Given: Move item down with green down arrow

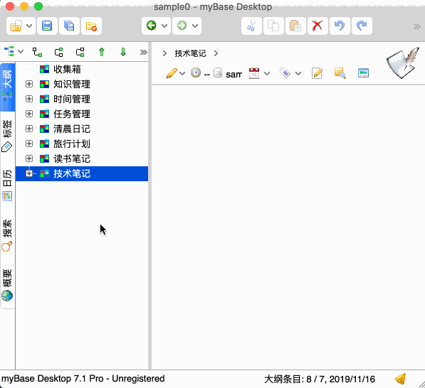Looking at the screenshot, I should tap(123, 52).
